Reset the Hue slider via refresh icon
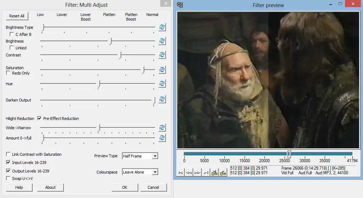This screenshot has height=198, width=363. (162, 83)
